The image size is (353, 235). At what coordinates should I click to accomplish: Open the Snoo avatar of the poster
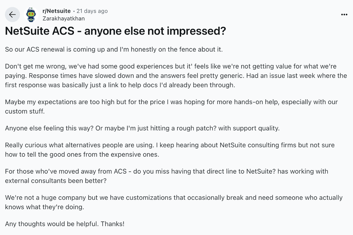point(31,15)
